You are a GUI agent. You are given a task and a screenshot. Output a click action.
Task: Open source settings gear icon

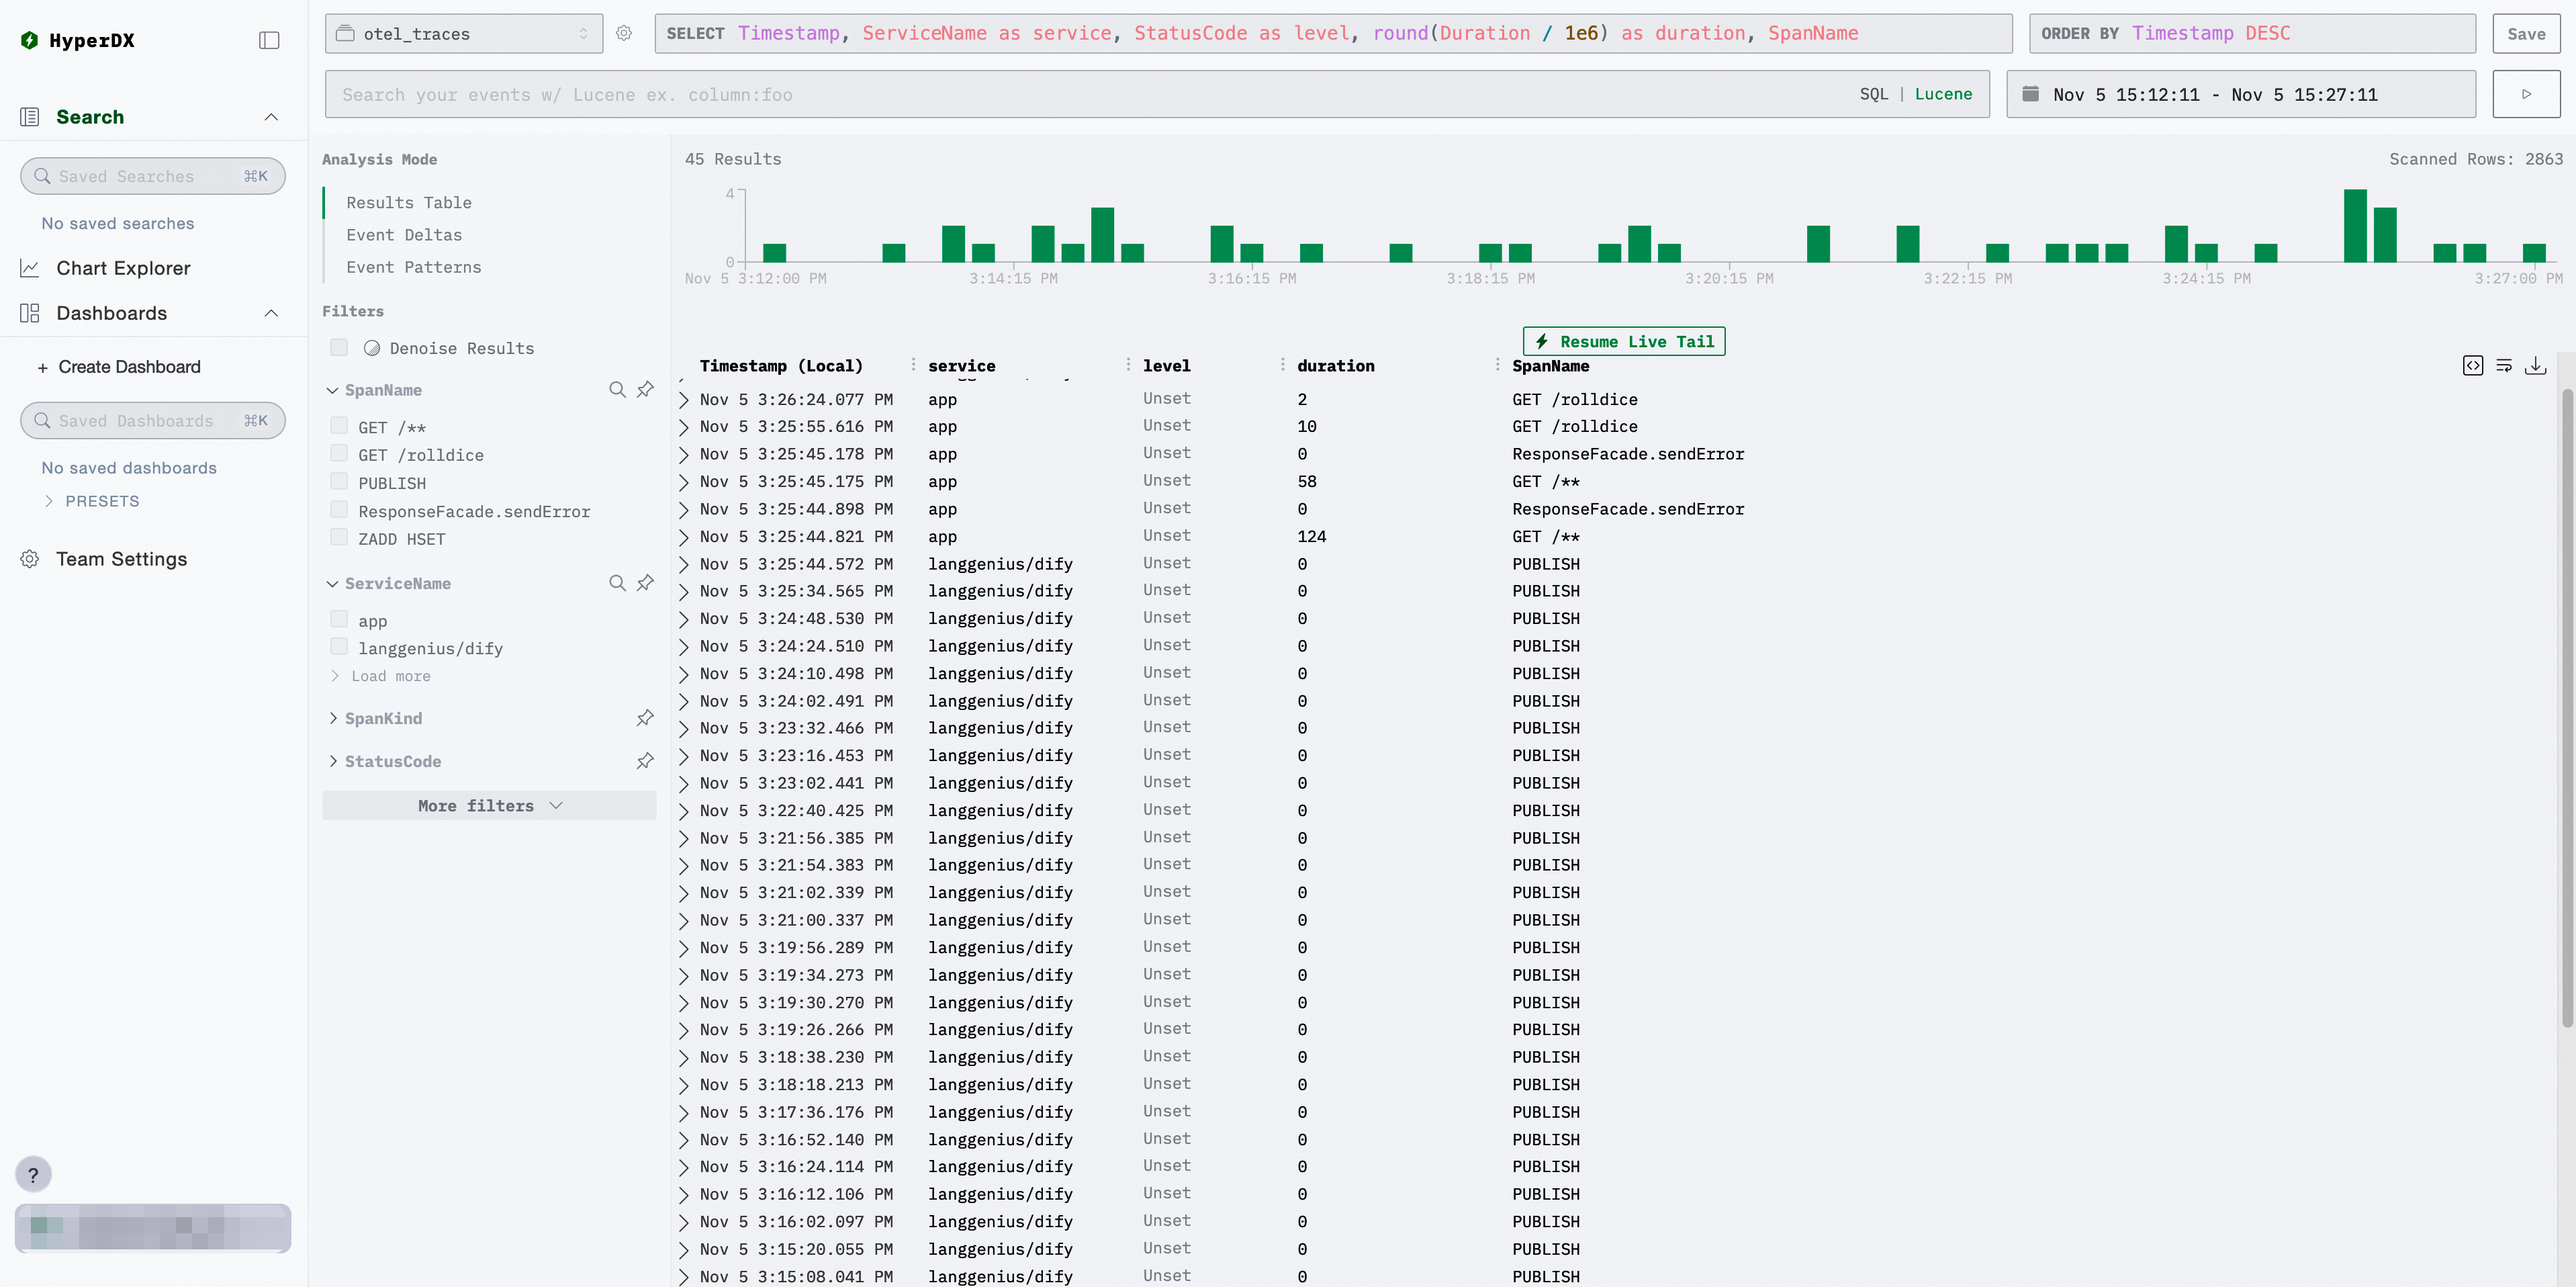pos(624,34)
